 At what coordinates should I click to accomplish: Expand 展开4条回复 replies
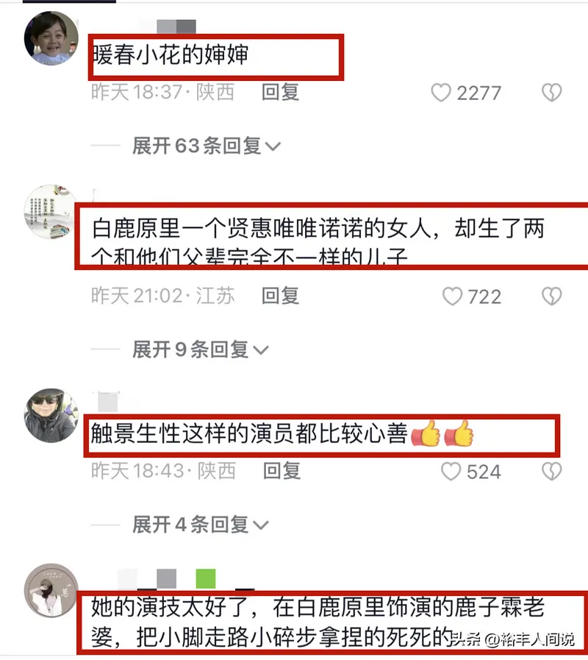pos(200,525)
